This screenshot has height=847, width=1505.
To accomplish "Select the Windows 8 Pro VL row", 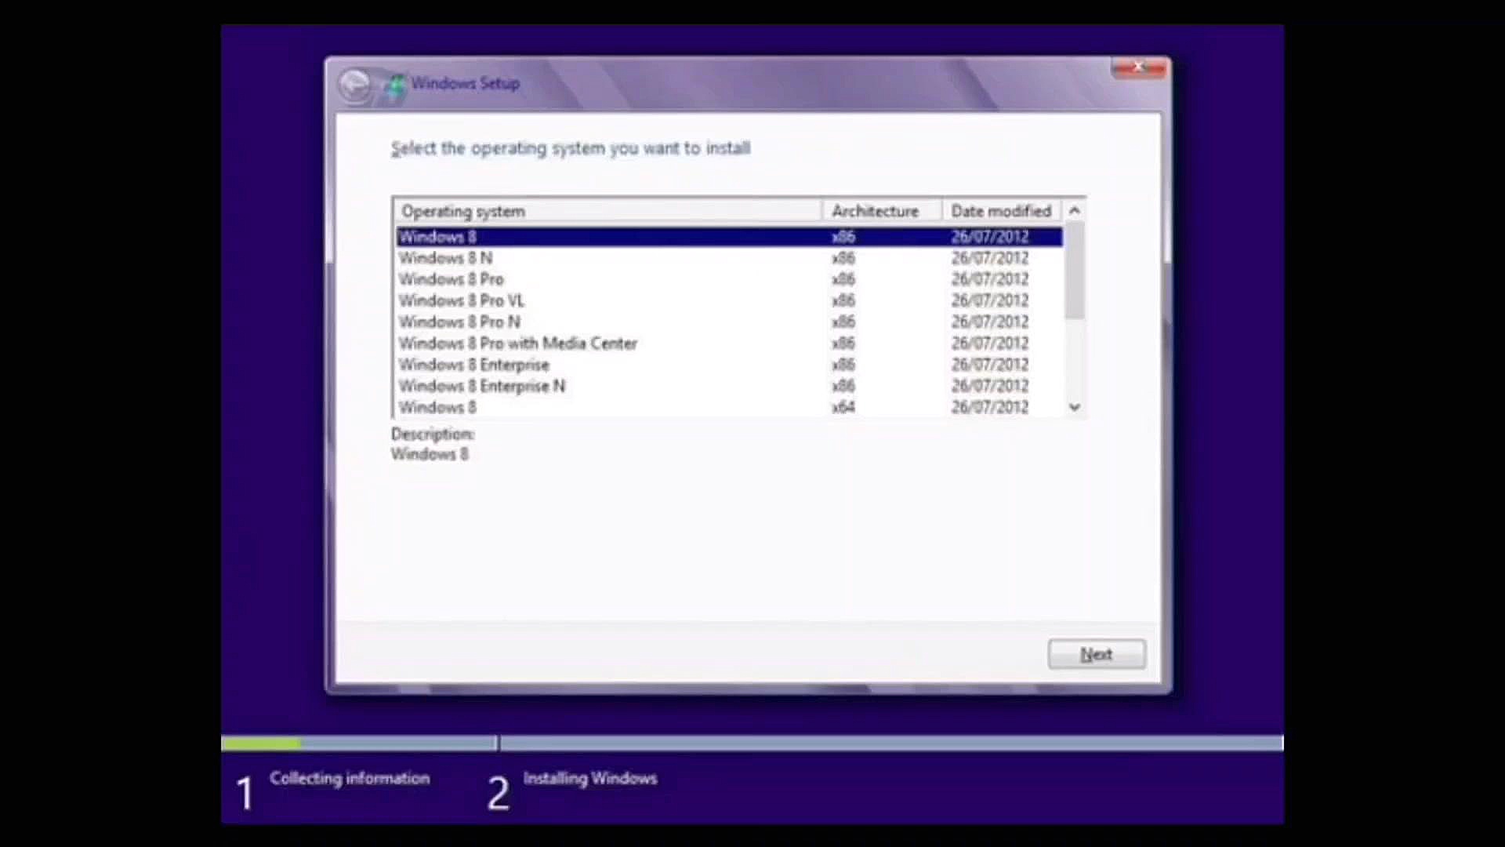I will pos(729,300).
